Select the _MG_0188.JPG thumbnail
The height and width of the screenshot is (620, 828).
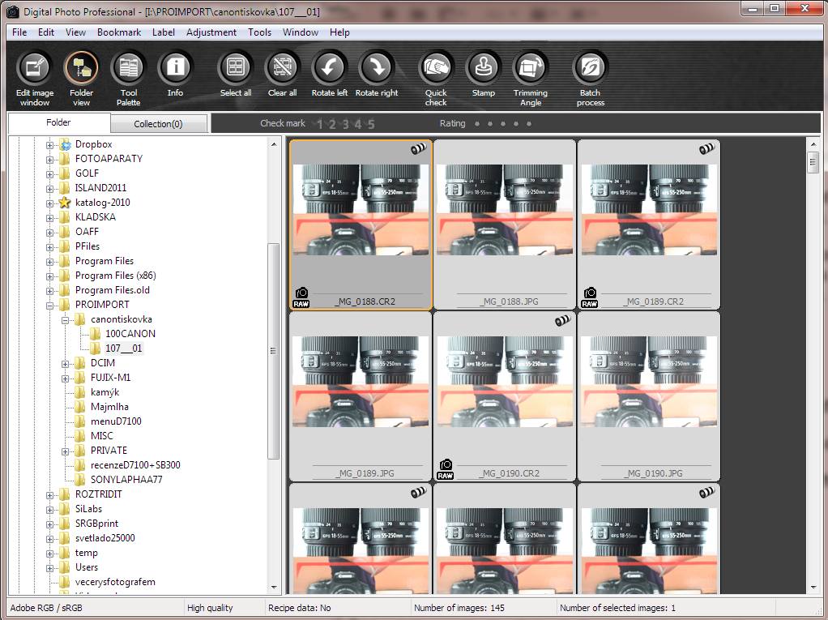504,224
